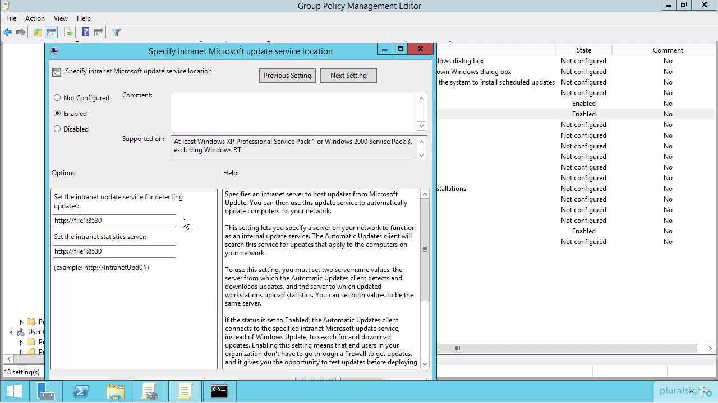Collapse the User Configuration tree node
Image resolution: width=718 pixels, height=403 pixels.
pyautogui.click(x=11, y=332)
